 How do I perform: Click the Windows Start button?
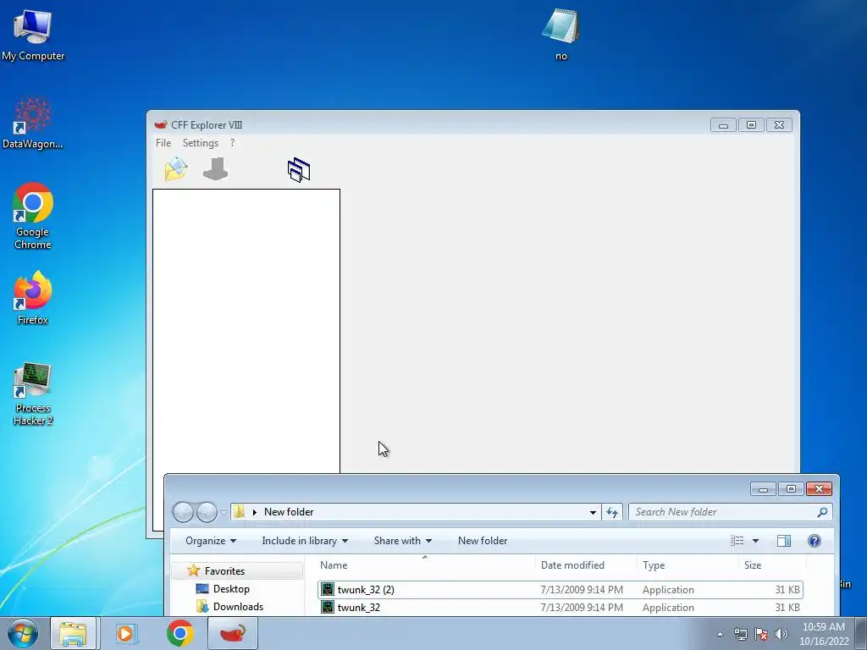coord(23,633)
